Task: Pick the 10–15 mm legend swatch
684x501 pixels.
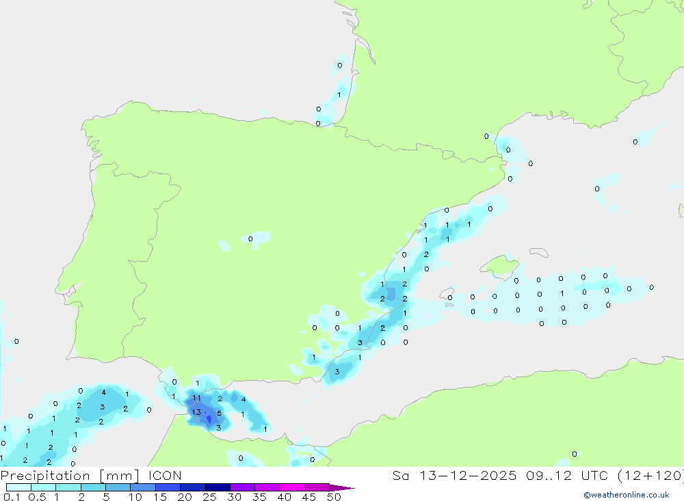Action: [143, 487]
